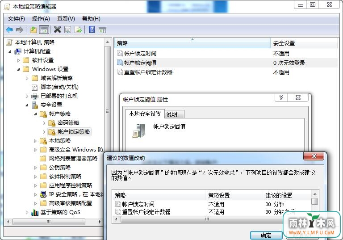
Task: Select the 软件限制策略 tree item
Action: 65,177
